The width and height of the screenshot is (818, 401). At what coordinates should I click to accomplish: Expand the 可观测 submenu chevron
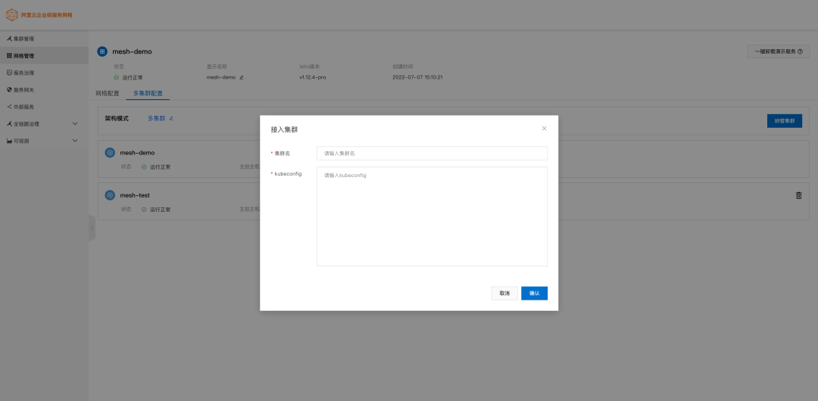[x=74, y=141]
